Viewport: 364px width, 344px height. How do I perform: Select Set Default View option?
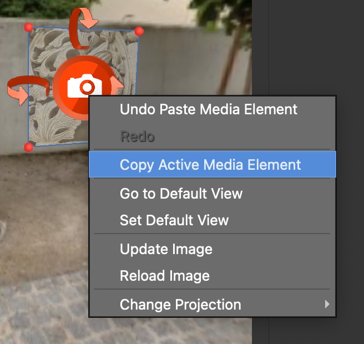coord(174,220)
